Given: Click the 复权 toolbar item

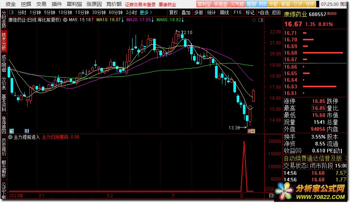Looking at the screenshot, I should pyautogui.click(x=174, y=12).
